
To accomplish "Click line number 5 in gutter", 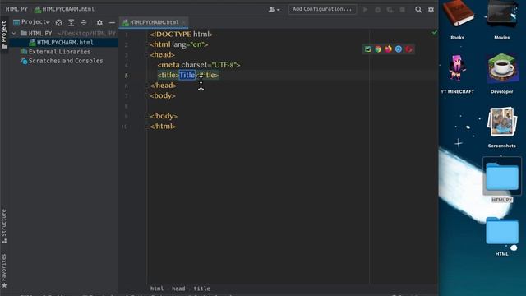I will pos(126,76).
